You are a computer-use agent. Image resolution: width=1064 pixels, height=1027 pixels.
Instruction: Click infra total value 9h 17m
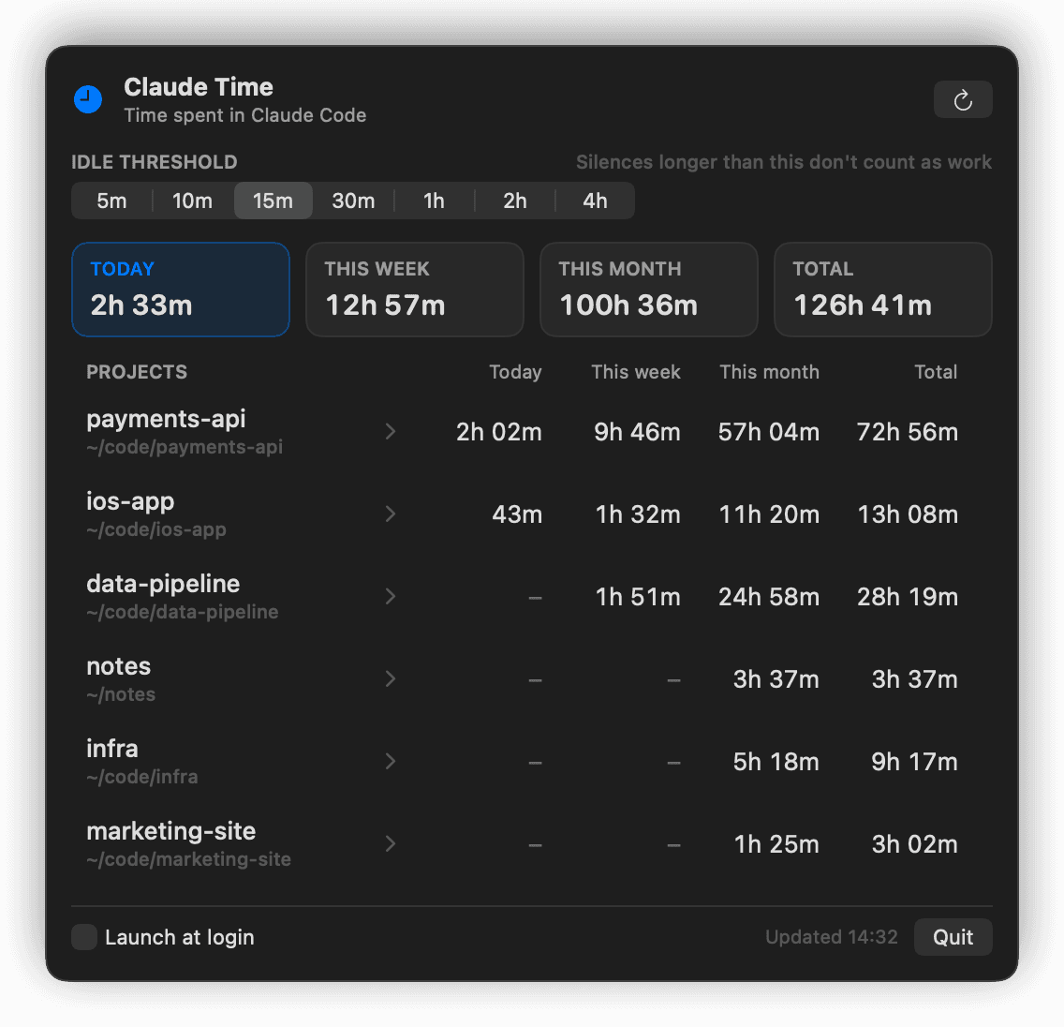(x=915, y=762)
